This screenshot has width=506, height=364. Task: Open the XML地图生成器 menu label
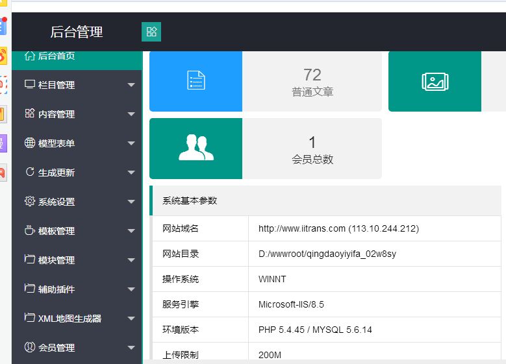(70, 319)
